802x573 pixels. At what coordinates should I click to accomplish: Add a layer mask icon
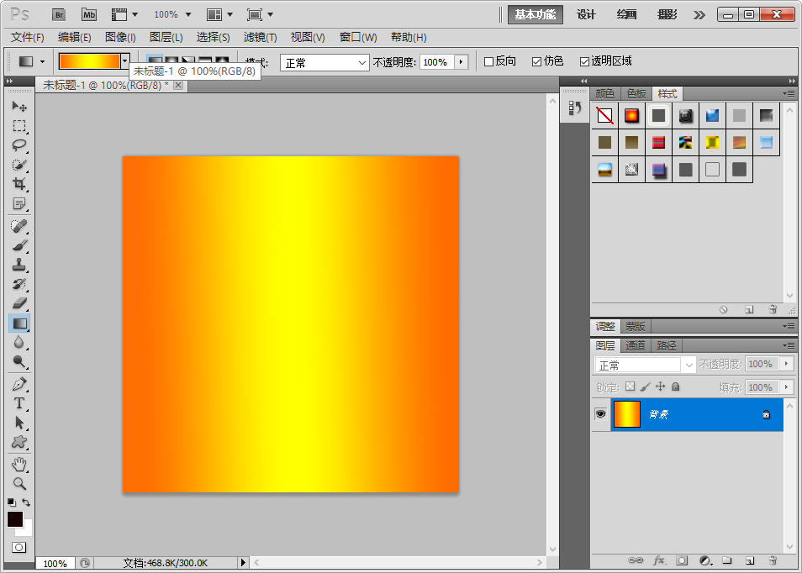(x=682, y=560)
